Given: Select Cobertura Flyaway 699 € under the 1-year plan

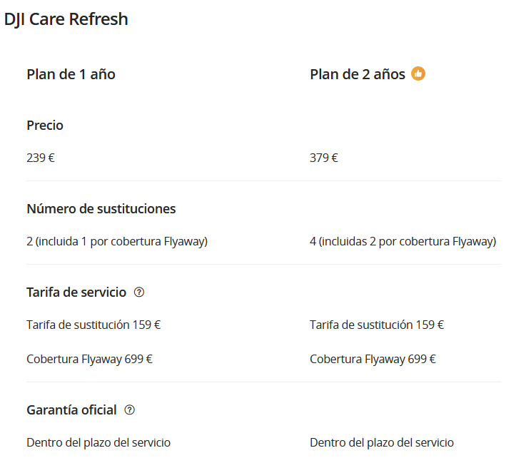Looking at the screenshot, I should tap(89, 359).
